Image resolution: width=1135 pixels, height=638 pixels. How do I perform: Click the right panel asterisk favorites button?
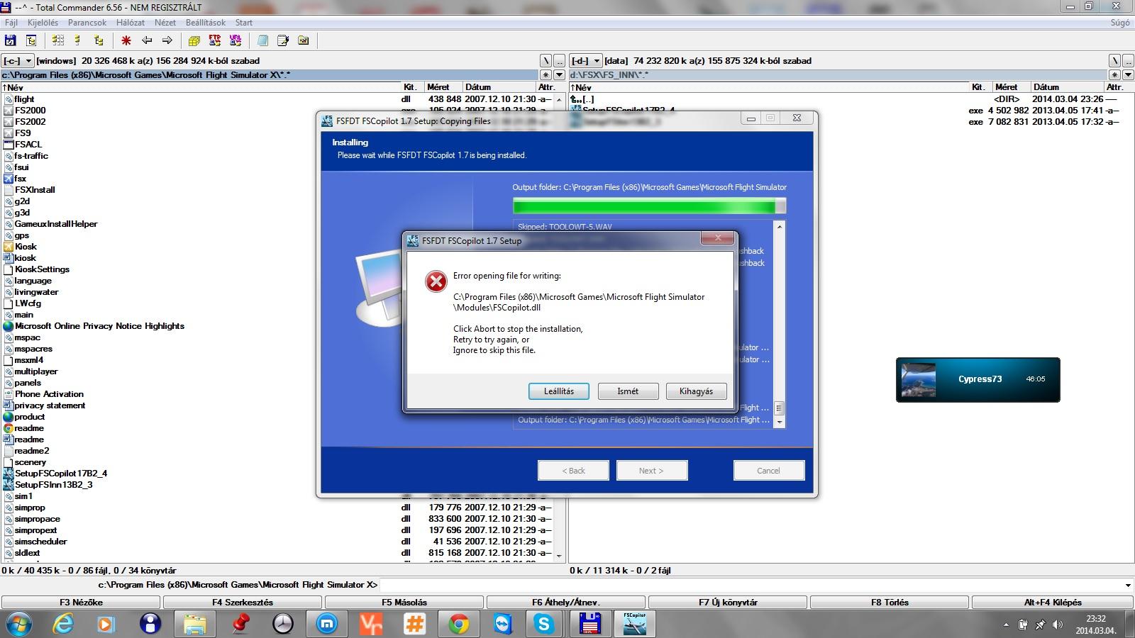click(x=1114, y=74)
